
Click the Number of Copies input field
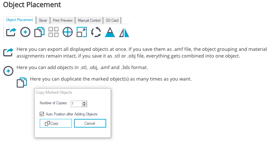click(77, 104)
